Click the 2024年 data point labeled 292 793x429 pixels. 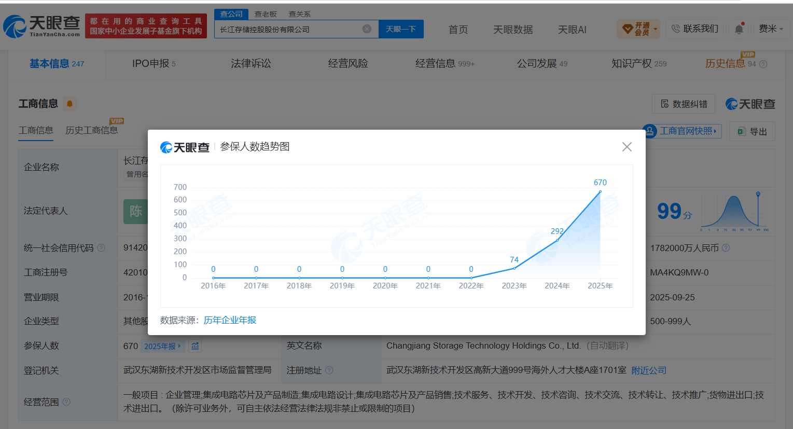click(557, 240)
